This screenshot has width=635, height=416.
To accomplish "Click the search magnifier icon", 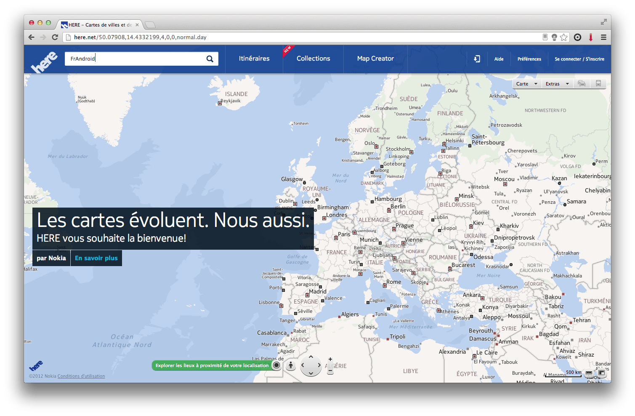I will tap(210, 59).
